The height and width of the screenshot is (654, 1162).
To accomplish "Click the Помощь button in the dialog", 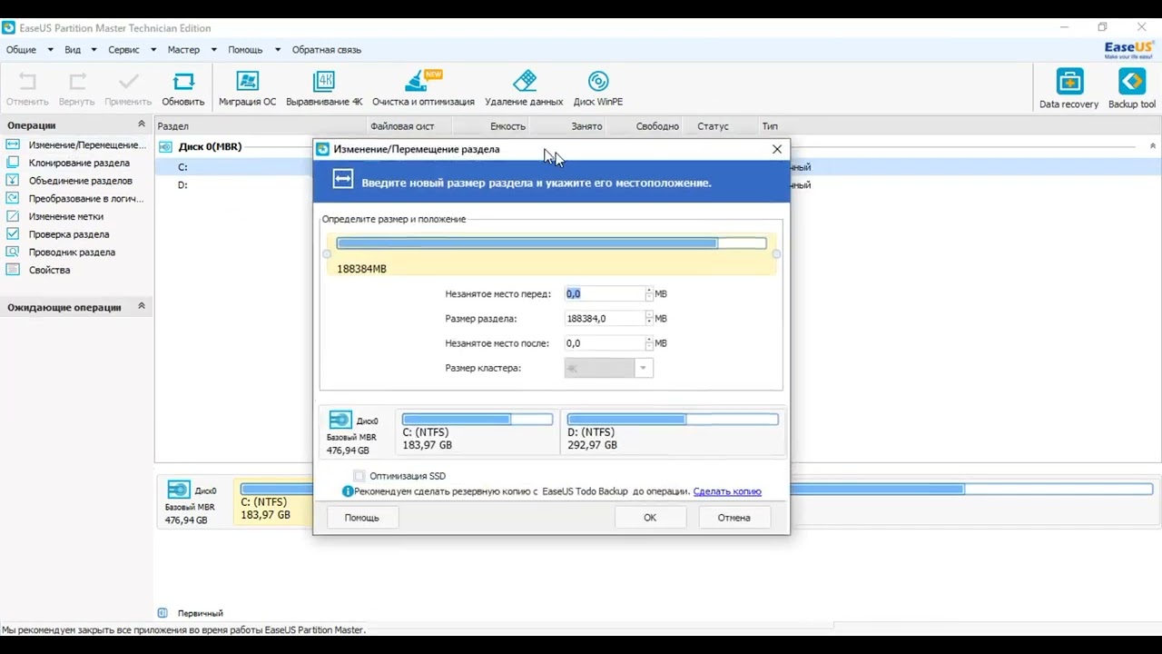I will [361, 518].
